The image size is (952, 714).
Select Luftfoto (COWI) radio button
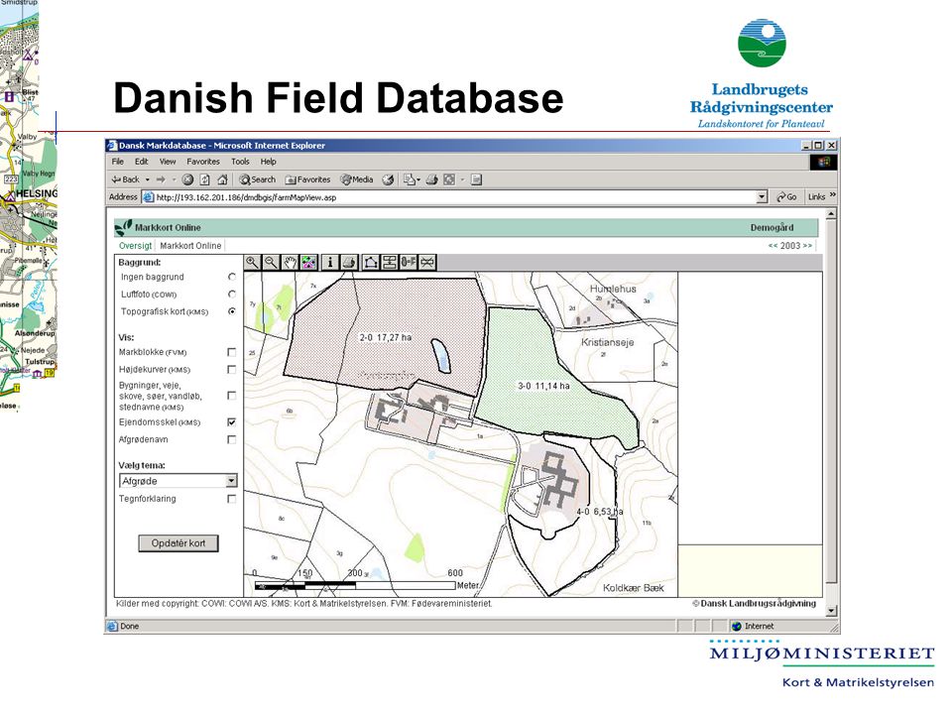232,294
